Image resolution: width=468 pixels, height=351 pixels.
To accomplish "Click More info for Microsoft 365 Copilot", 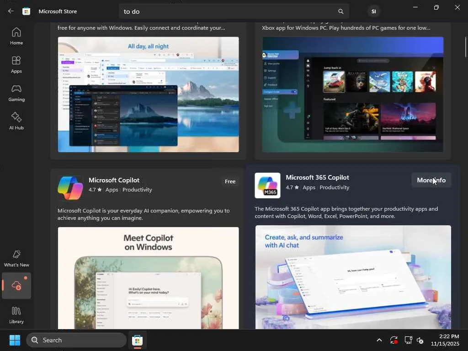I will click(x=431, y=180).
